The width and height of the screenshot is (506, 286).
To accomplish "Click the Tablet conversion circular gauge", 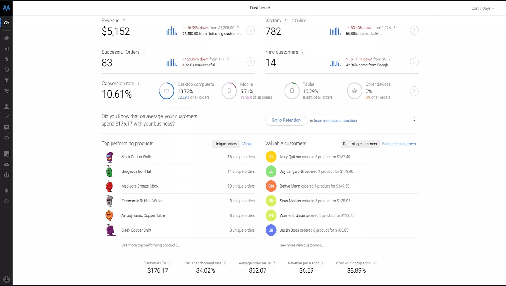I will (292, 91).
